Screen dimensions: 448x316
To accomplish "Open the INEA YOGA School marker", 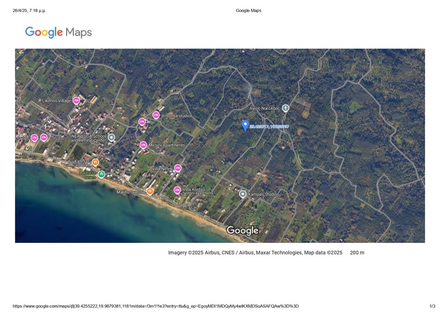I will pos(111,137).
